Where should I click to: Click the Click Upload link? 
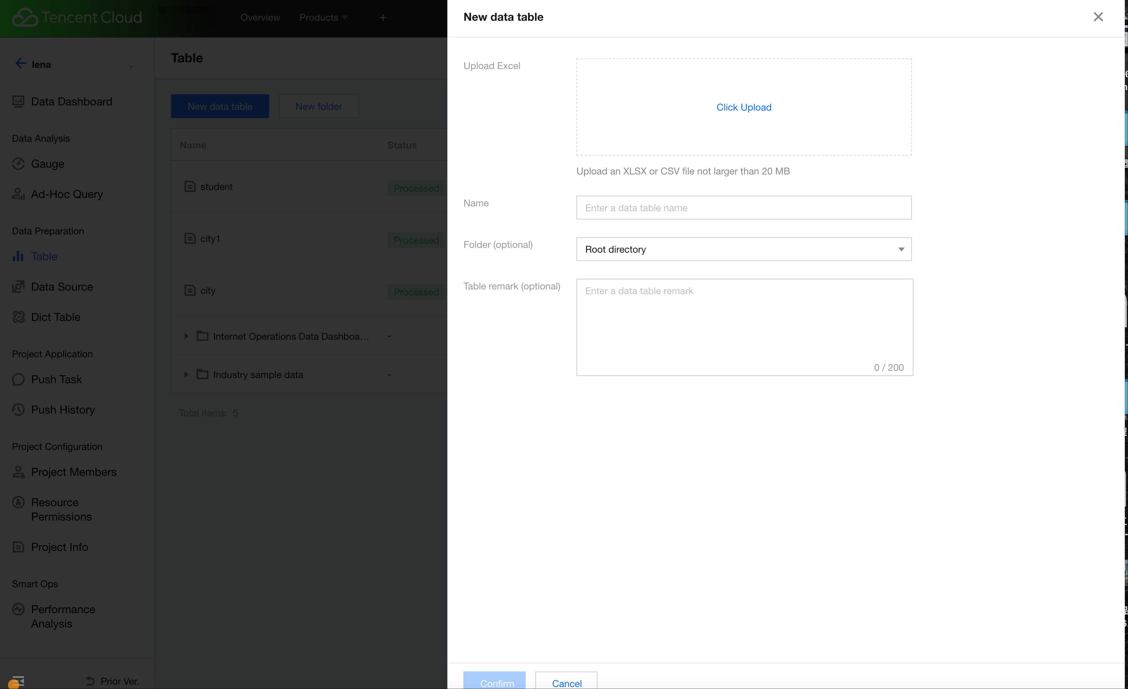[x=743, y=107]
